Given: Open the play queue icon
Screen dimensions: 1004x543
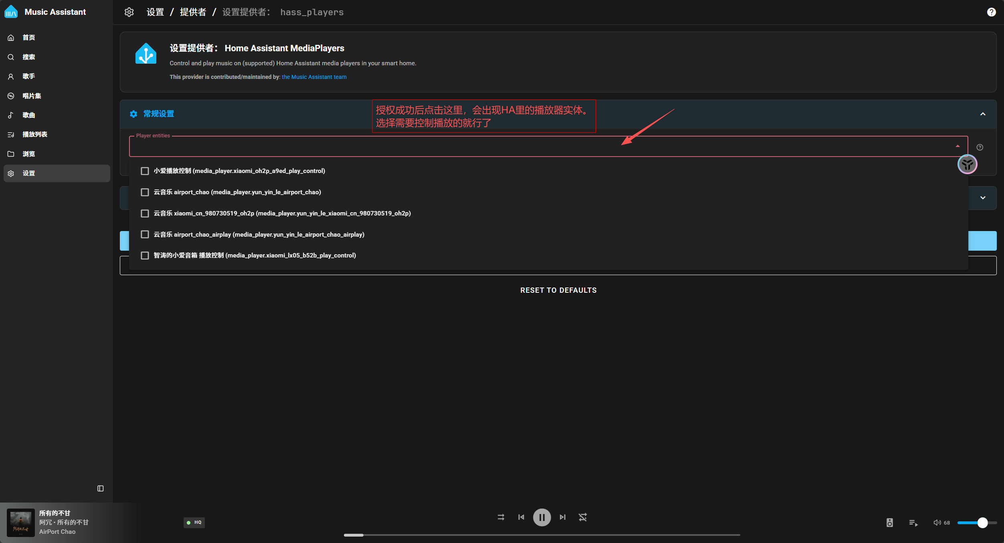Looking at the screenshot, I should tap(913, 522).
